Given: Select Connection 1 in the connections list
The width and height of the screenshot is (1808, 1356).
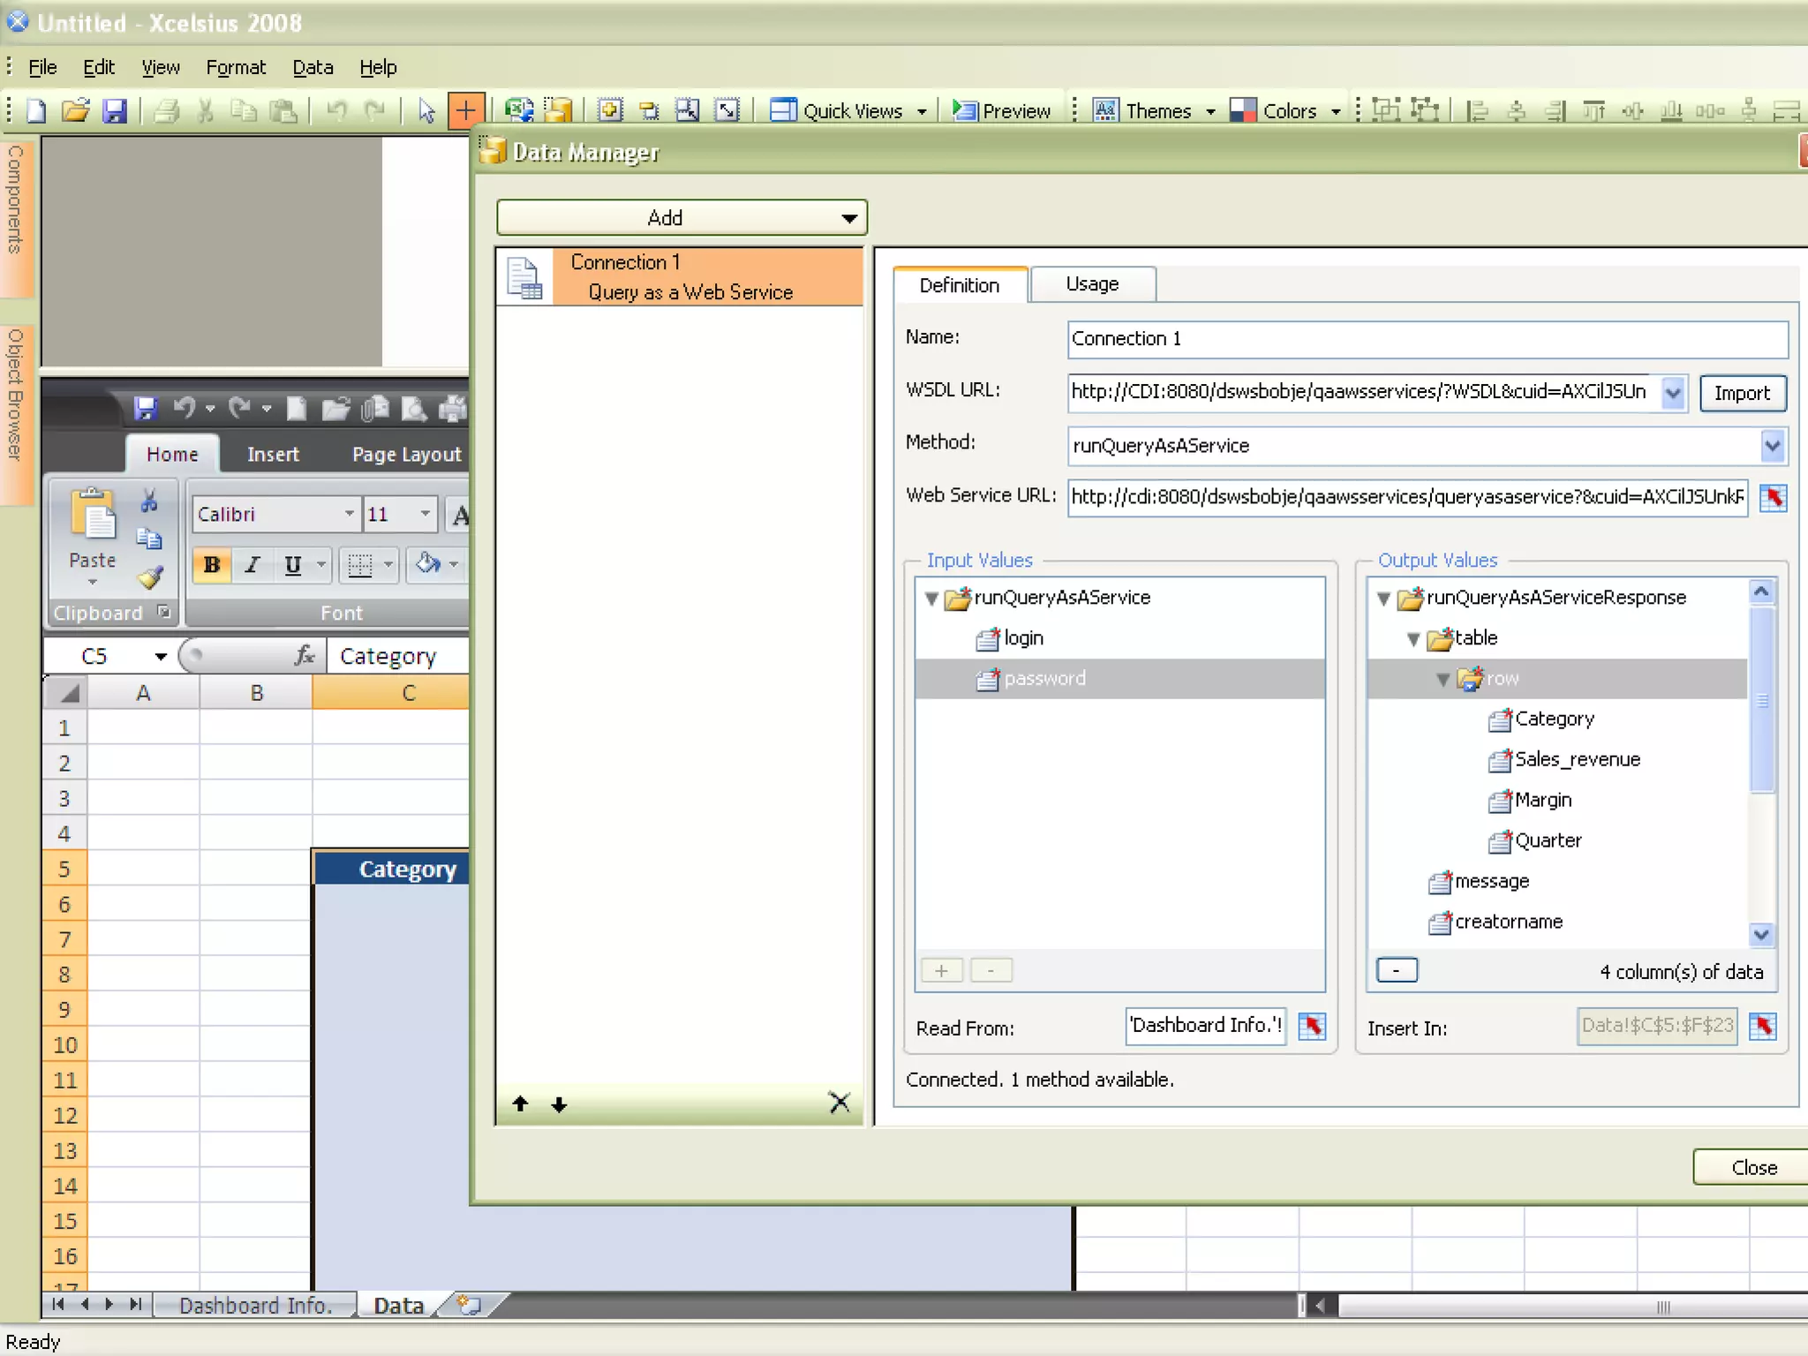Looking at the screenshot, I should click(680, 277).
